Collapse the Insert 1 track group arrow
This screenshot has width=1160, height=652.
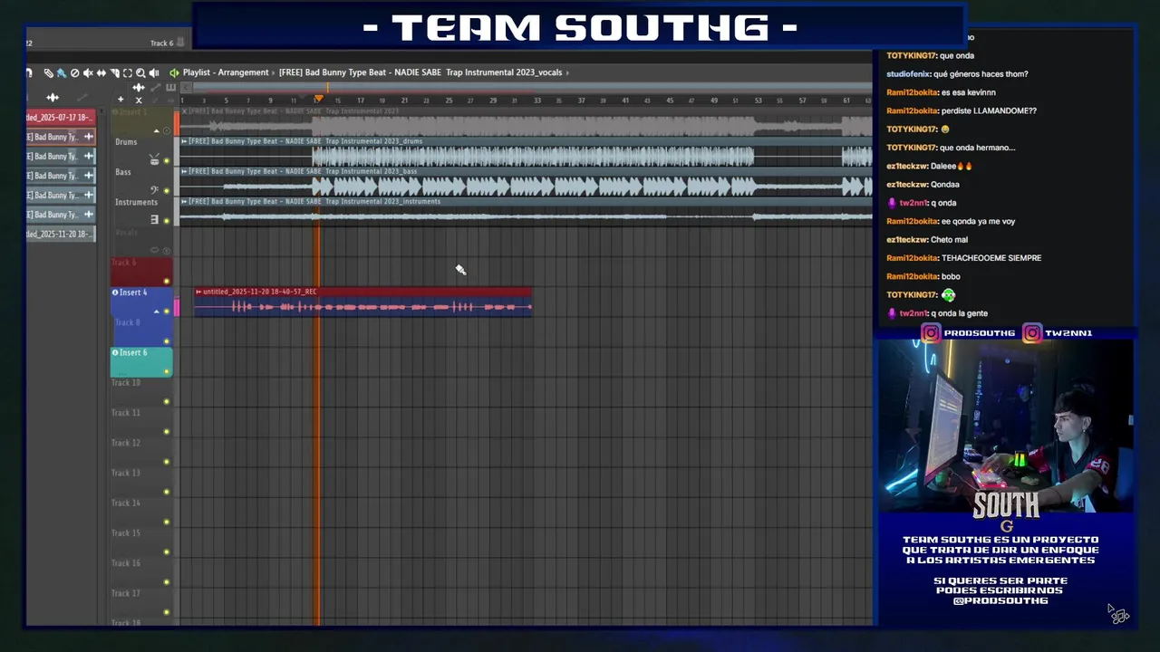[156, 131]
